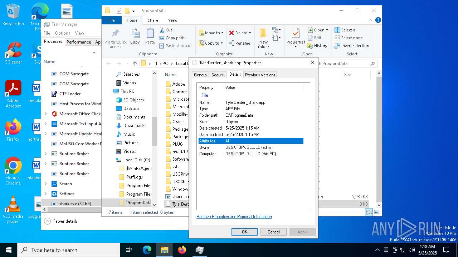Switch to the View ribbon tab
The image size is (458, 257).
[173, 20]
